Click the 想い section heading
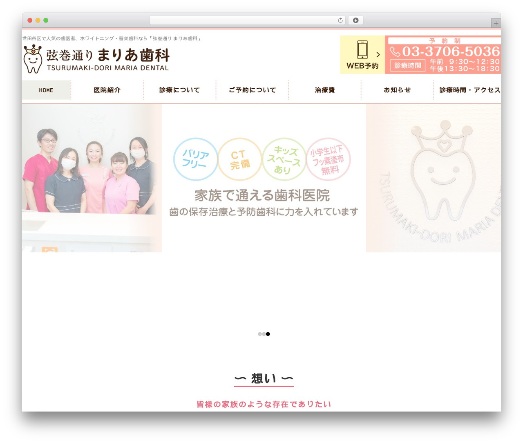 pos(264,378)
